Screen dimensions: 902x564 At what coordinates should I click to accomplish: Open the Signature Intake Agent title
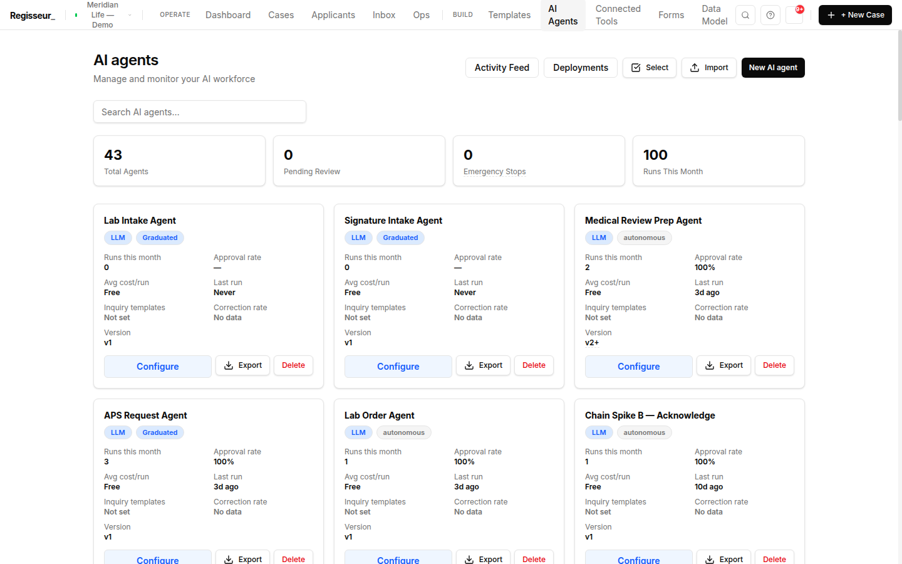pos(393,221)
